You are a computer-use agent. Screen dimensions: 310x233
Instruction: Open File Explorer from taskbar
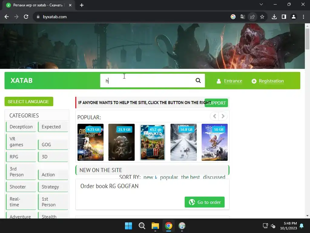coord(155,226)
